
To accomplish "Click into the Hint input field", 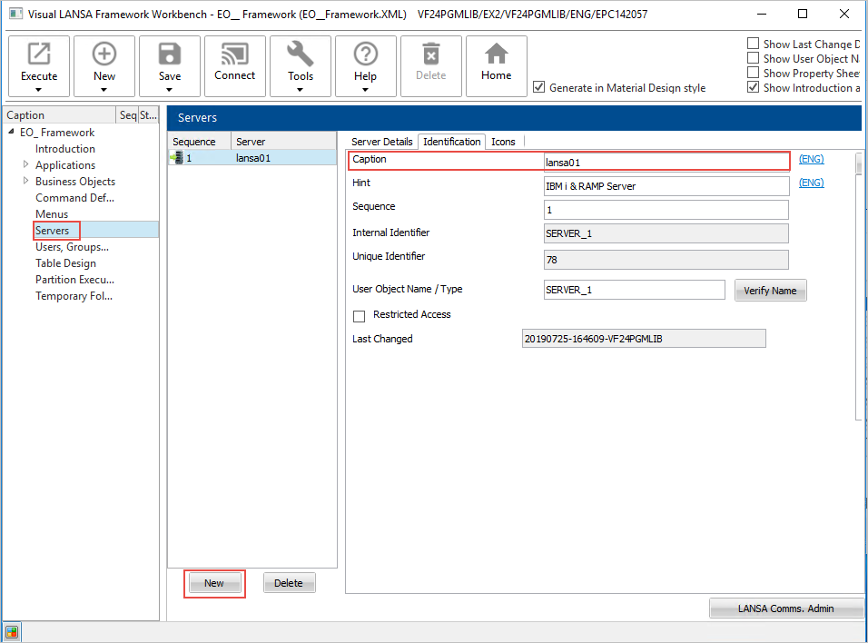I will click(x=666, y=186).
